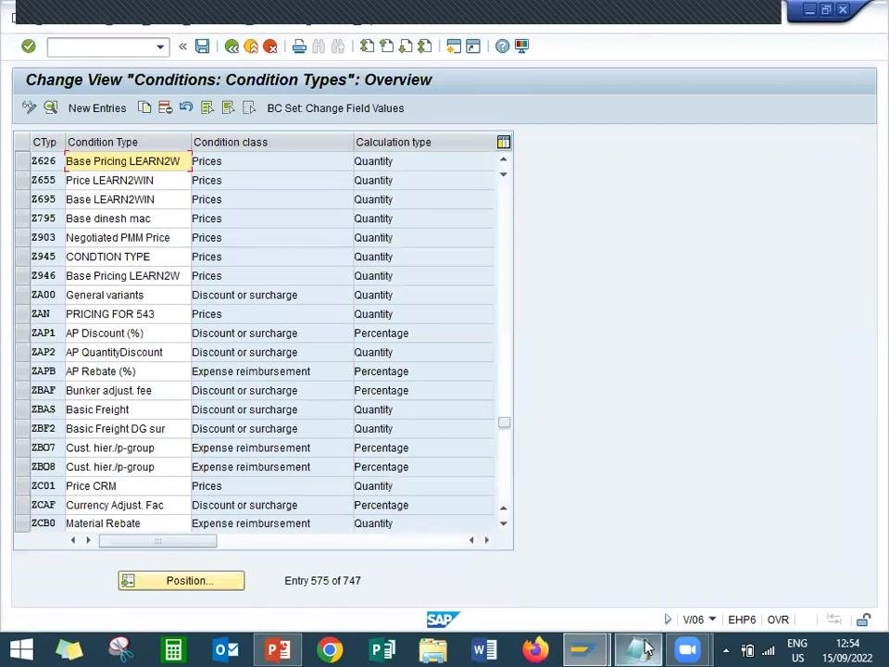The width and height of the screenshot is (889, 667).
Task: Go to Last Page icon
Action: pos(425,46)
